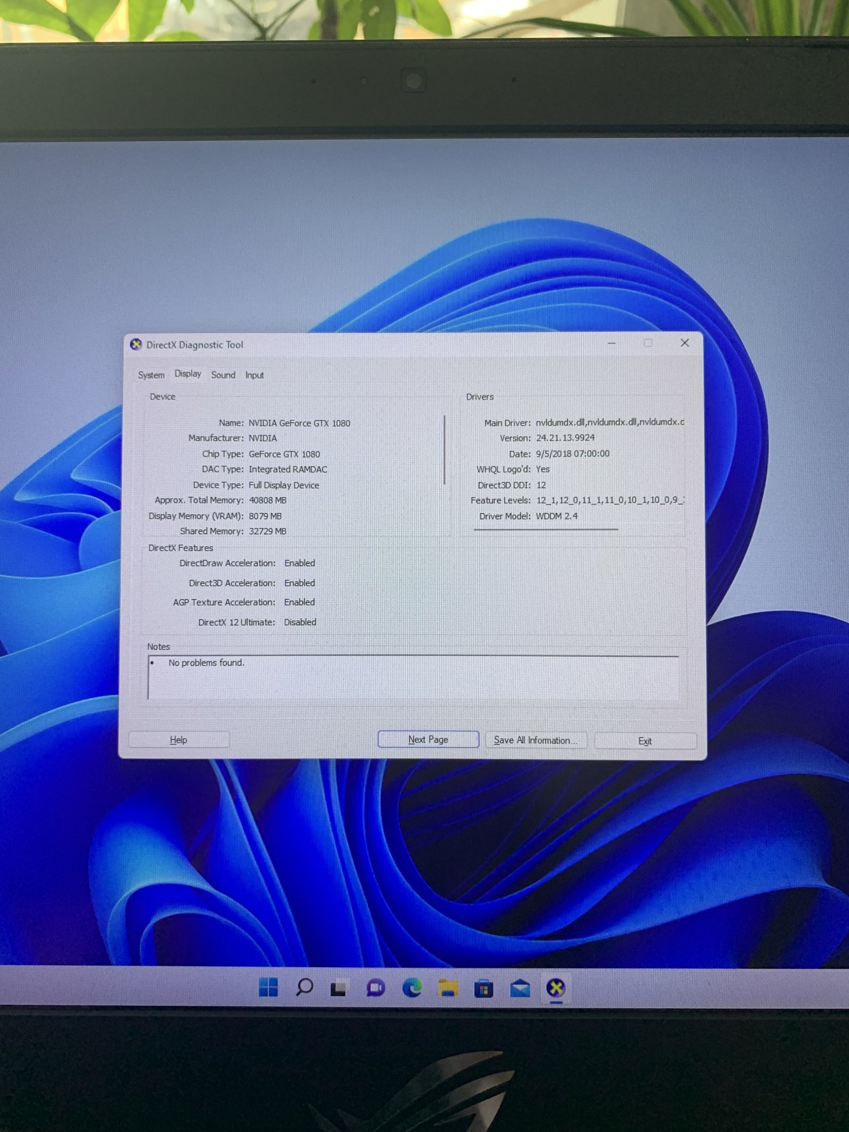
Task: Switch to the Sound tab
Action: pos(223,375)
